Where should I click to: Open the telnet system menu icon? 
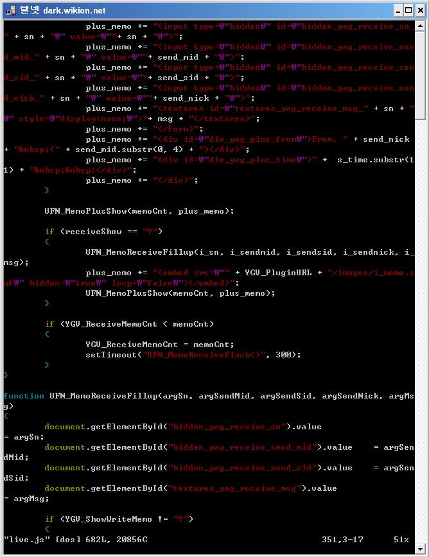coord(10,10)
